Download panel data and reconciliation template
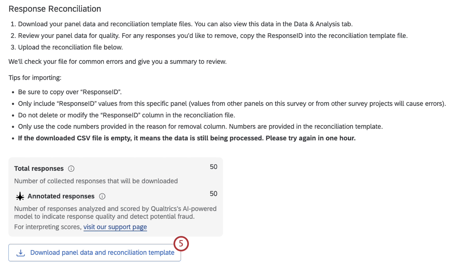This screenshot has width=451, height=267. [95, 253]
